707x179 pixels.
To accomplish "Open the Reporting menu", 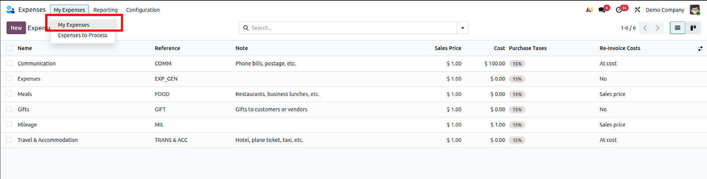I will (106, 10).
